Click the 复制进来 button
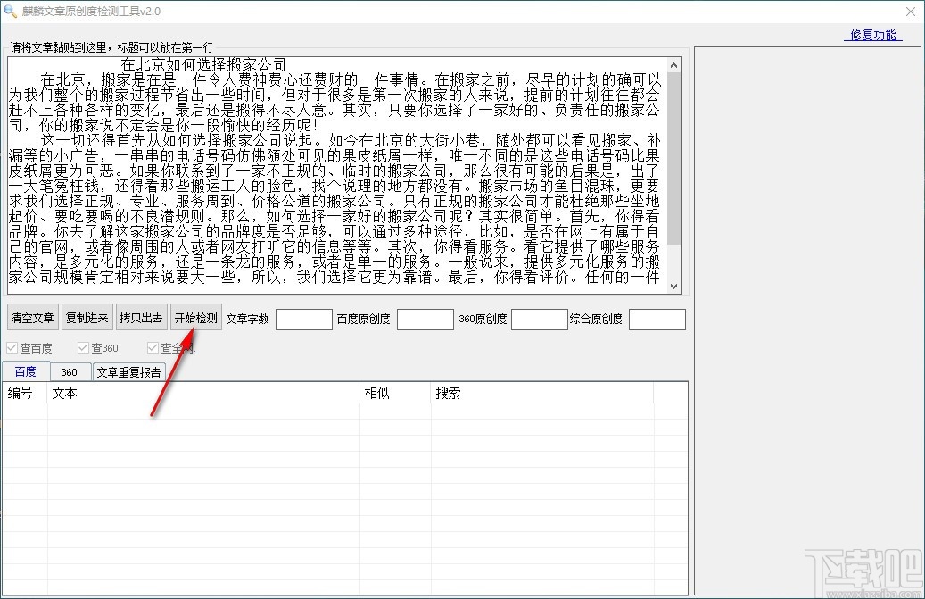Screen dimensions: 925x599 point(87,318)
